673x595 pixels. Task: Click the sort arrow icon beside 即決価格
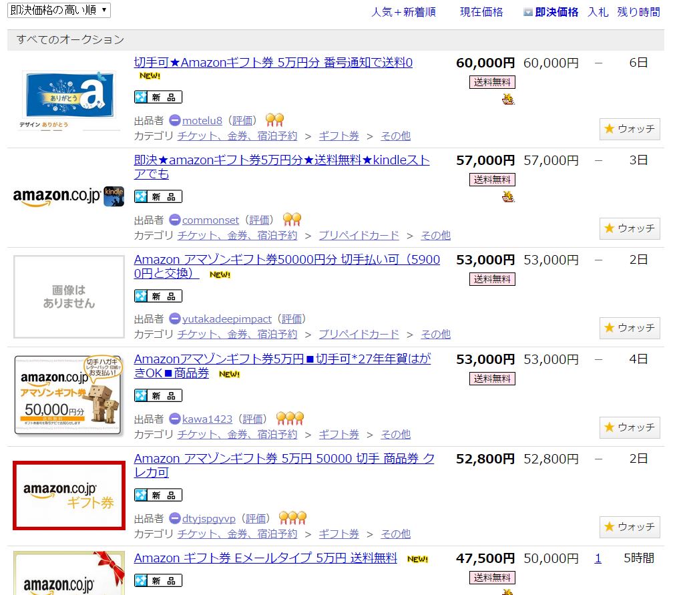point(528,13)
